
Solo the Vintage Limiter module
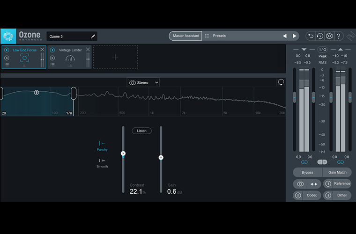52,58
